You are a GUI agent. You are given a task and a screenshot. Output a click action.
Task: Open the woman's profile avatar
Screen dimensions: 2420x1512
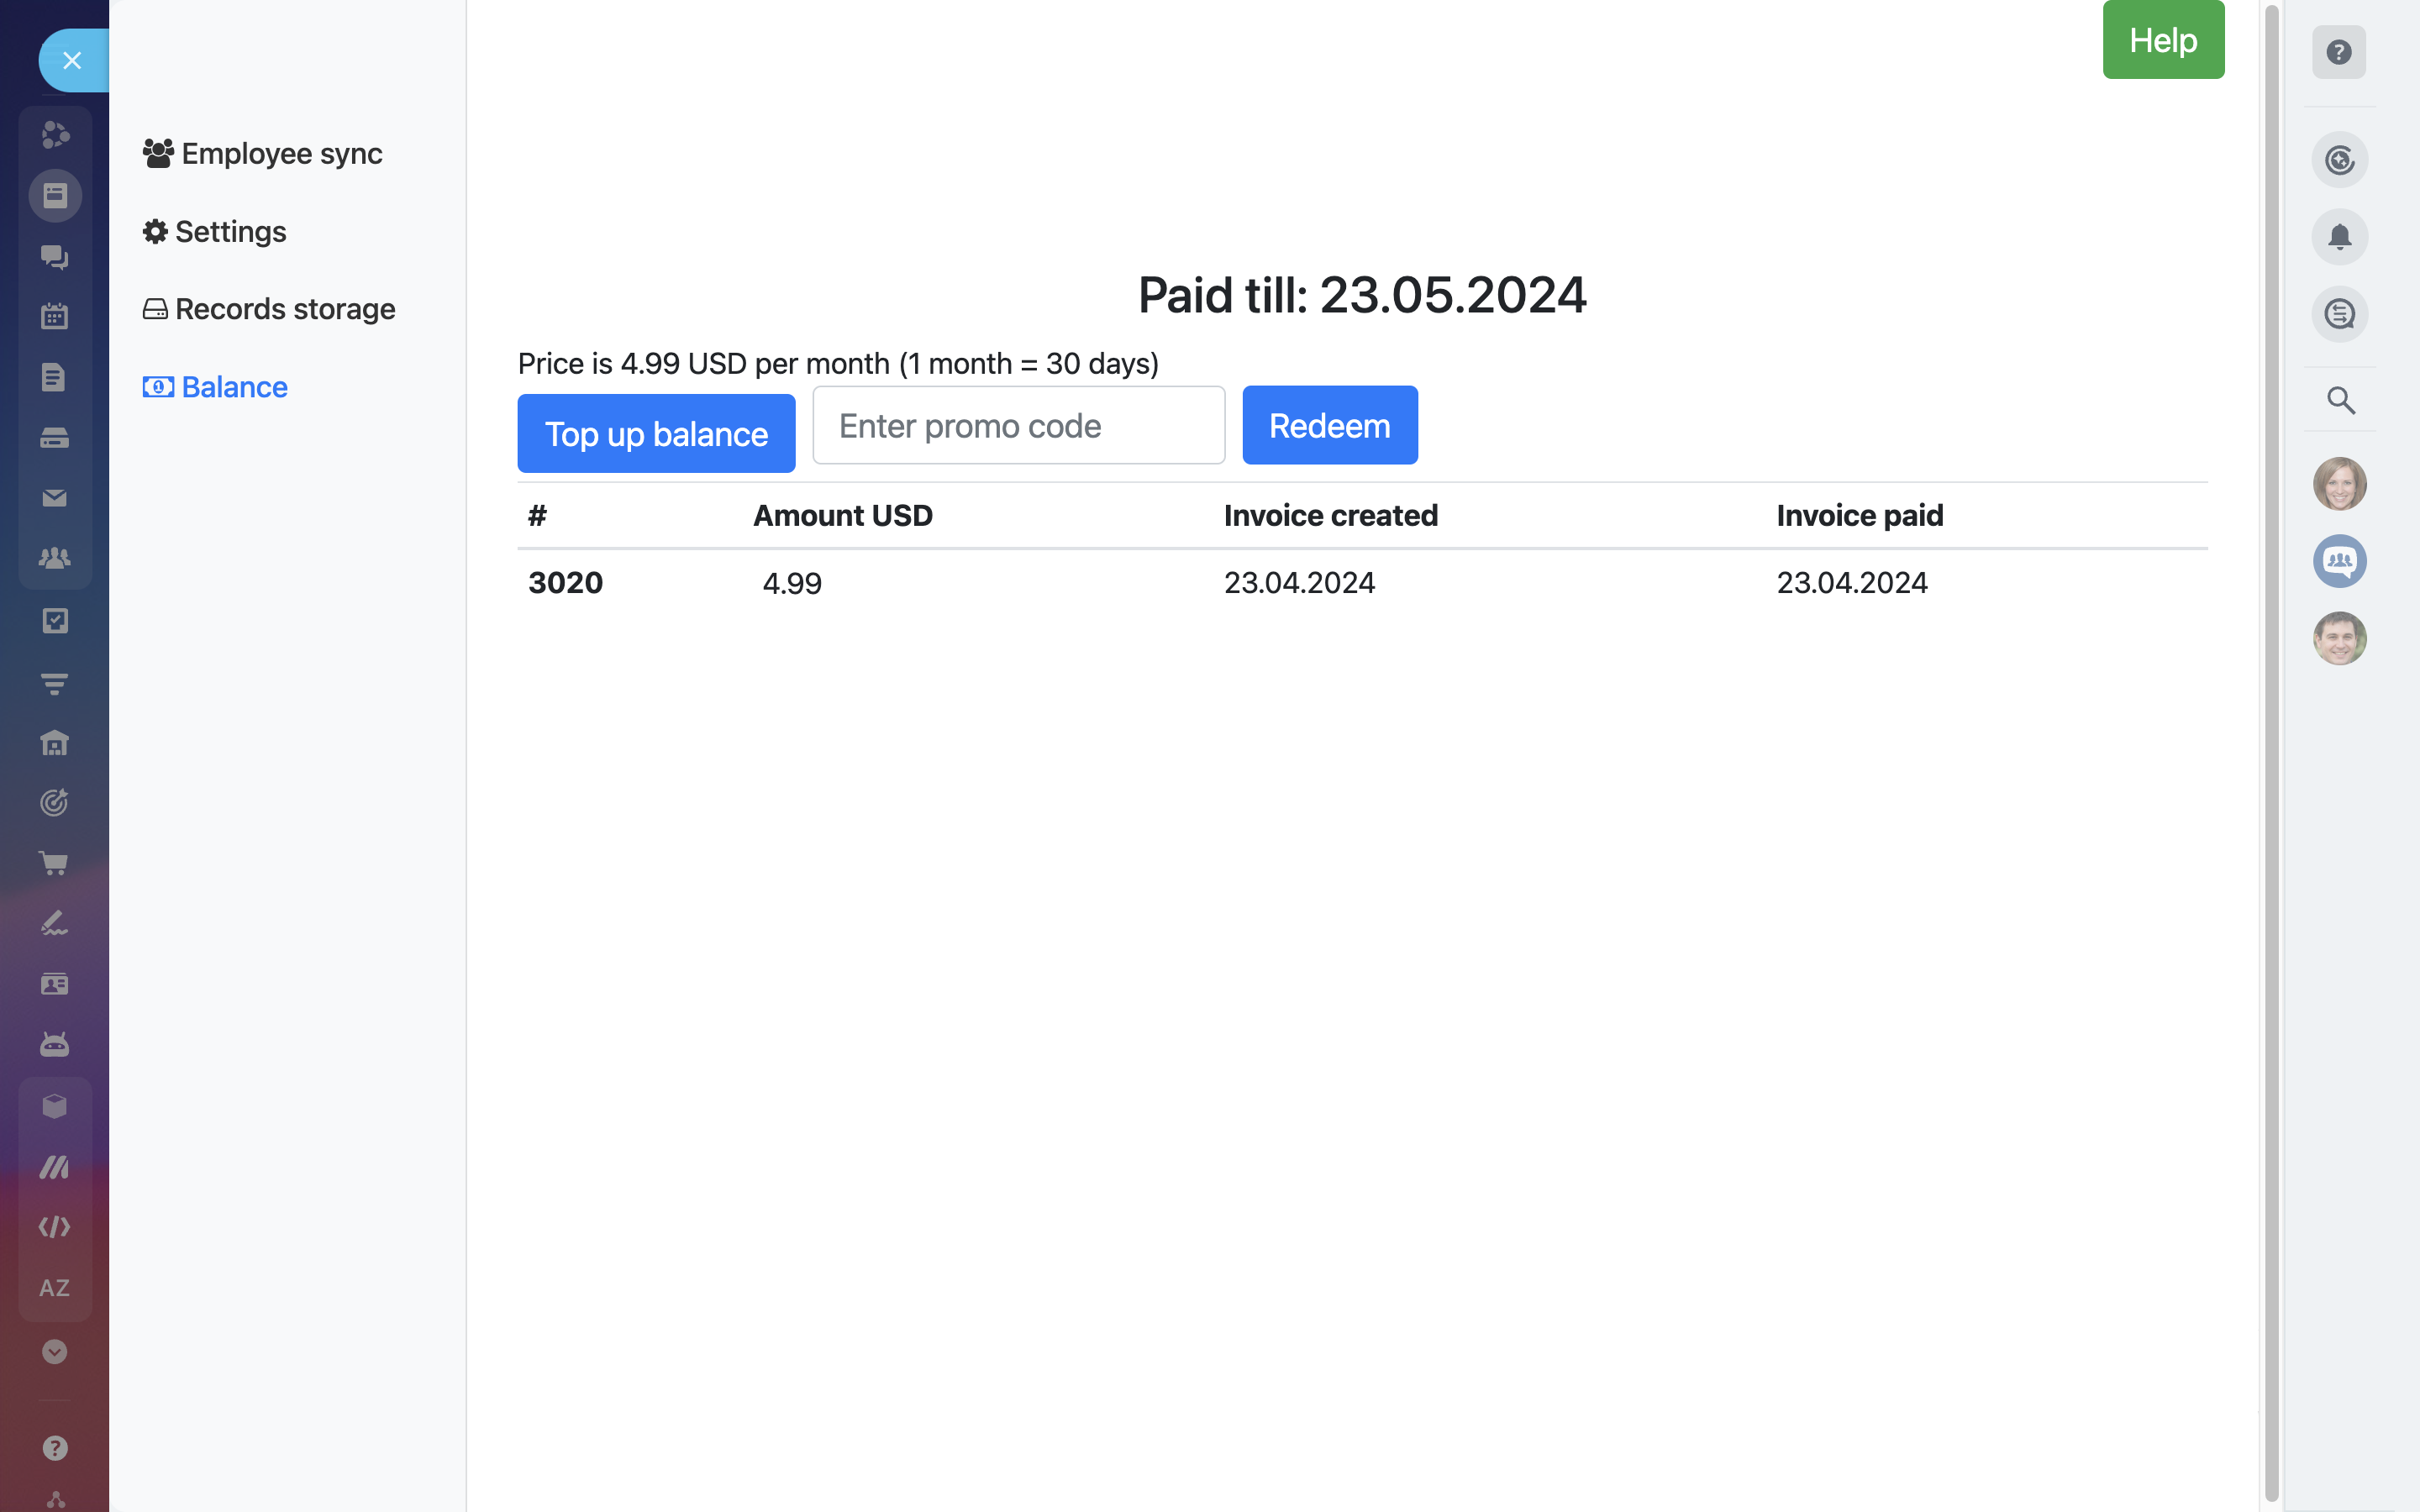pos(2339,484)
